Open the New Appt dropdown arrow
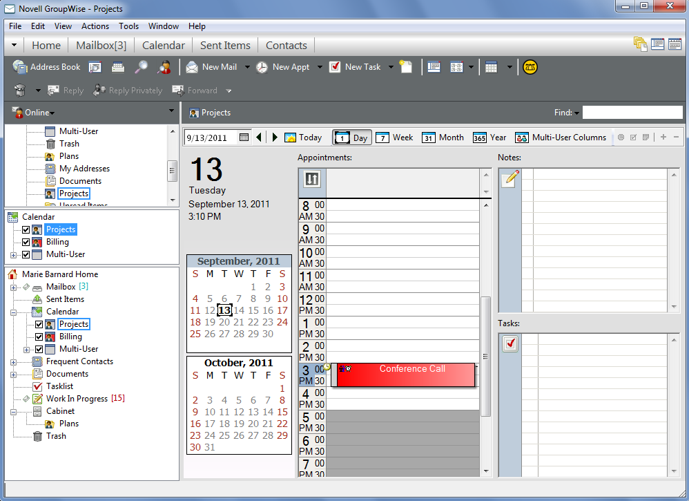The width and height of the screenshot is (689, 501). [x=320, y=67]
